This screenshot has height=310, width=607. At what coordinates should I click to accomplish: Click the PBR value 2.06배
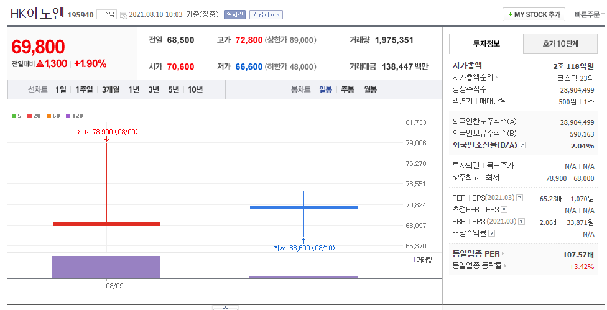click(x=549, y=222)
